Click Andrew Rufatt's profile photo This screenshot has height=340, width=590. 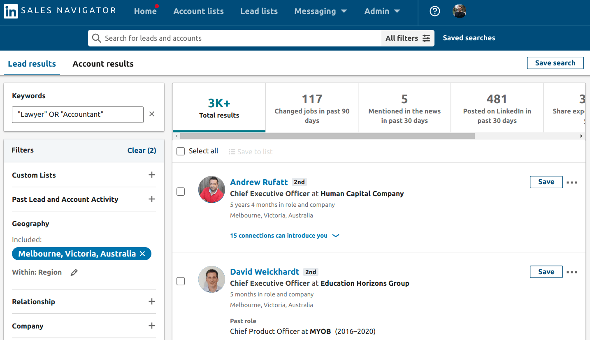point(211,190)
